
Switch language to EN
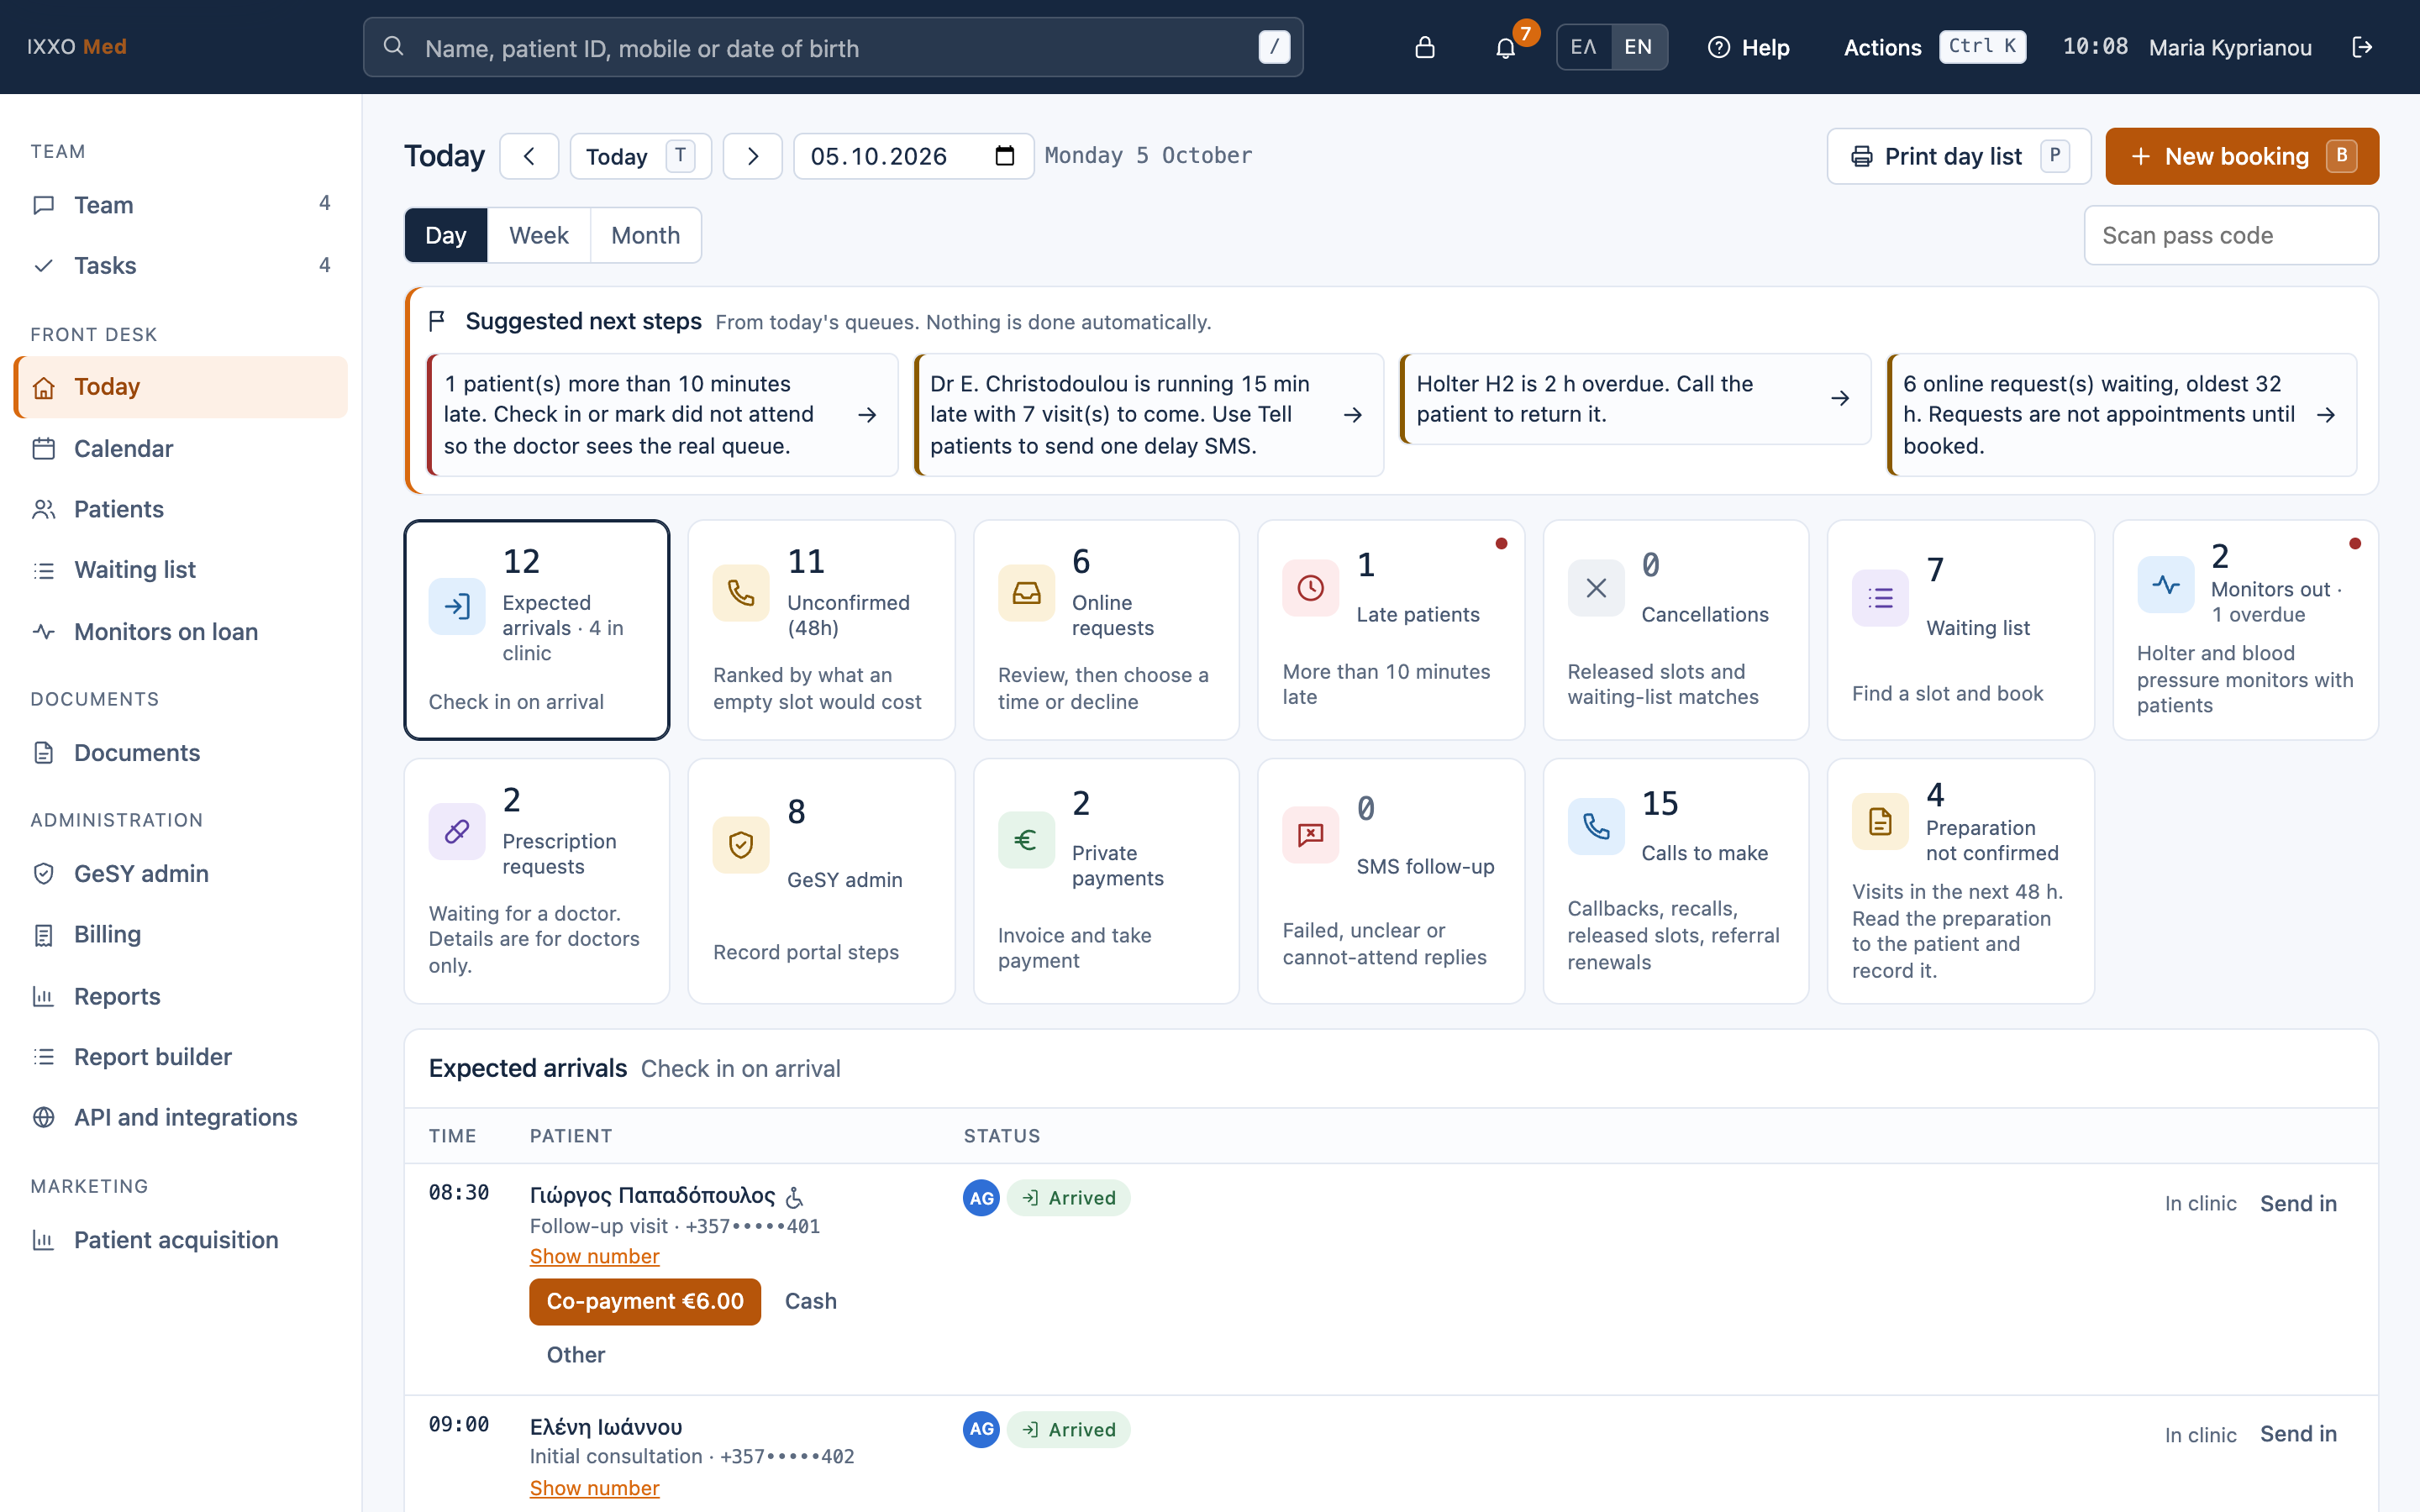pos(1638,47)
